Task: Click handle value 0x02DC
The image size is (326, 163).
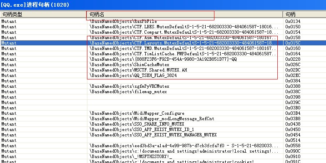Action: coord(293,70)
